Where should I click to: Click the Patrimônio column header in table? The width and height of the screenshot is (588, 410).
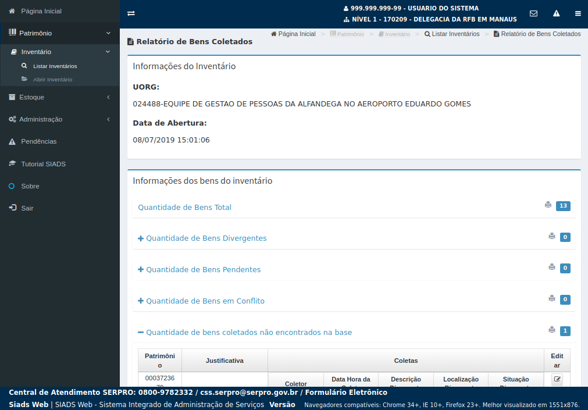(160, 361)
